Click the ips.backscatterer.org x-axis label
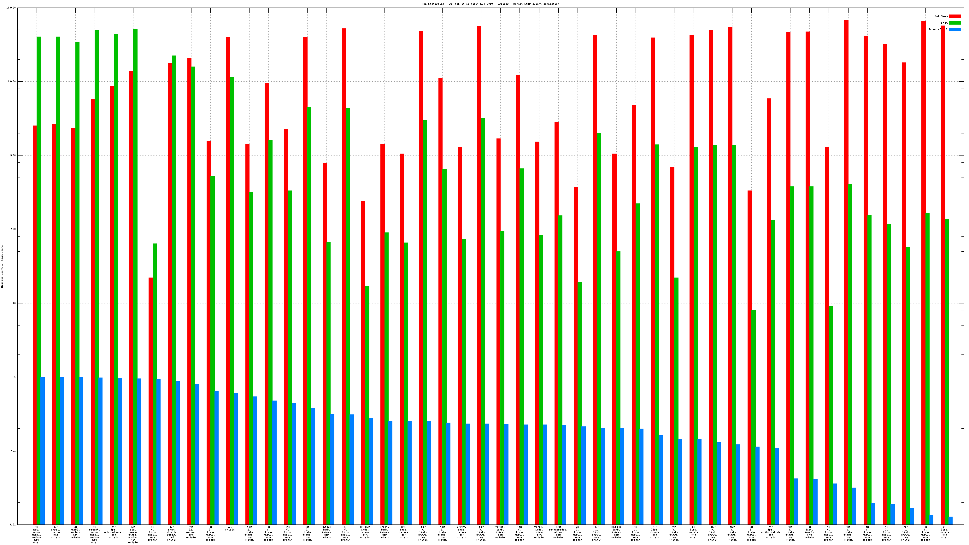Viewport: 969px width, 545px height. point(114,532)
